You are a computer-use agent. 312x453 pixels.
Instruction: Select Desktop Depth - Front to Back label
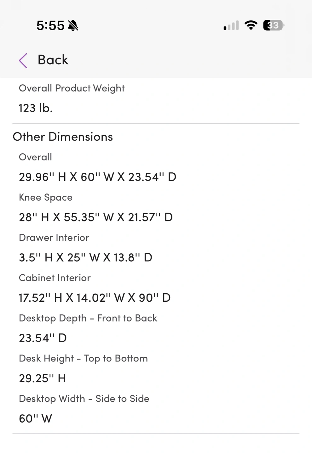click(x=88, y=318)
